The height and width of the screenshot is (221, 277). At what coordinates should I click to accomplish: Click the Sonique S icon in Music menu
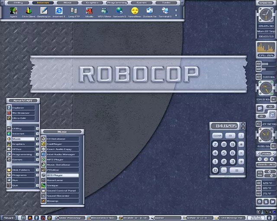43,186
